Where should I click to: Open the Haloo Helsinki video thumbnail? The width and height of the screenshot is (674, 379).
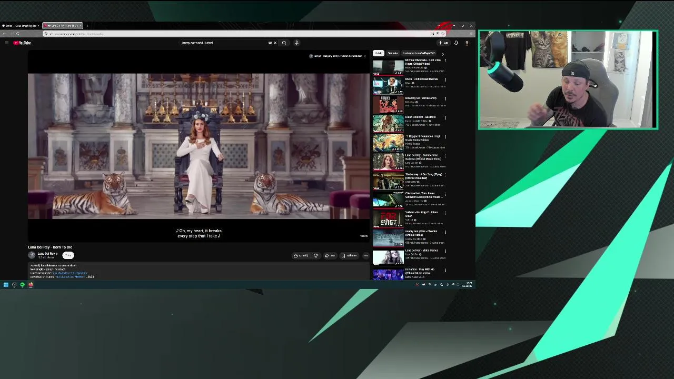click(388, 124)
